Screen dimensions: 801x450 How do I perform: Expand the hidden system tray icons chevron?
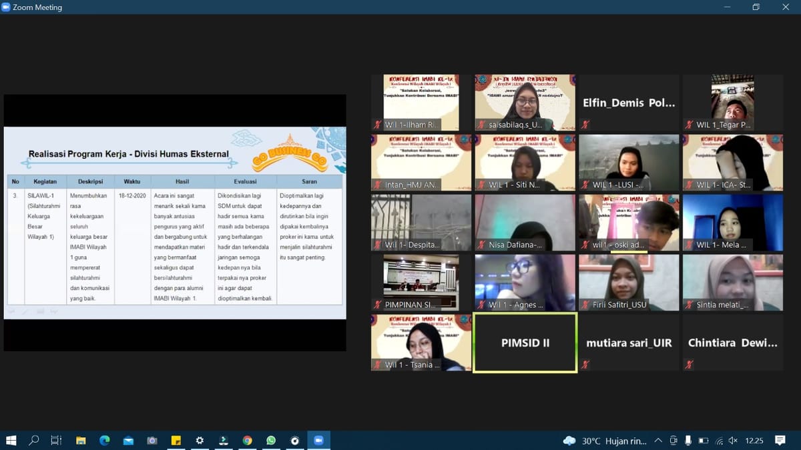click(658, 441)
